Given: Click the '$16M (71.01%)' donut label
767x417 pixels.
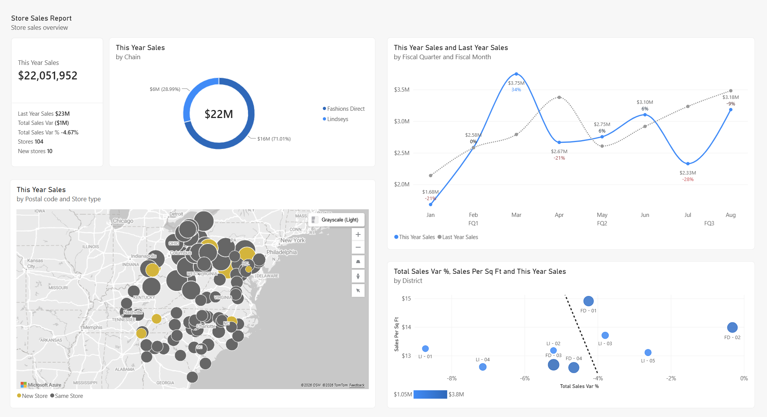Looking at the screenshot, I should tap(274, 139).
